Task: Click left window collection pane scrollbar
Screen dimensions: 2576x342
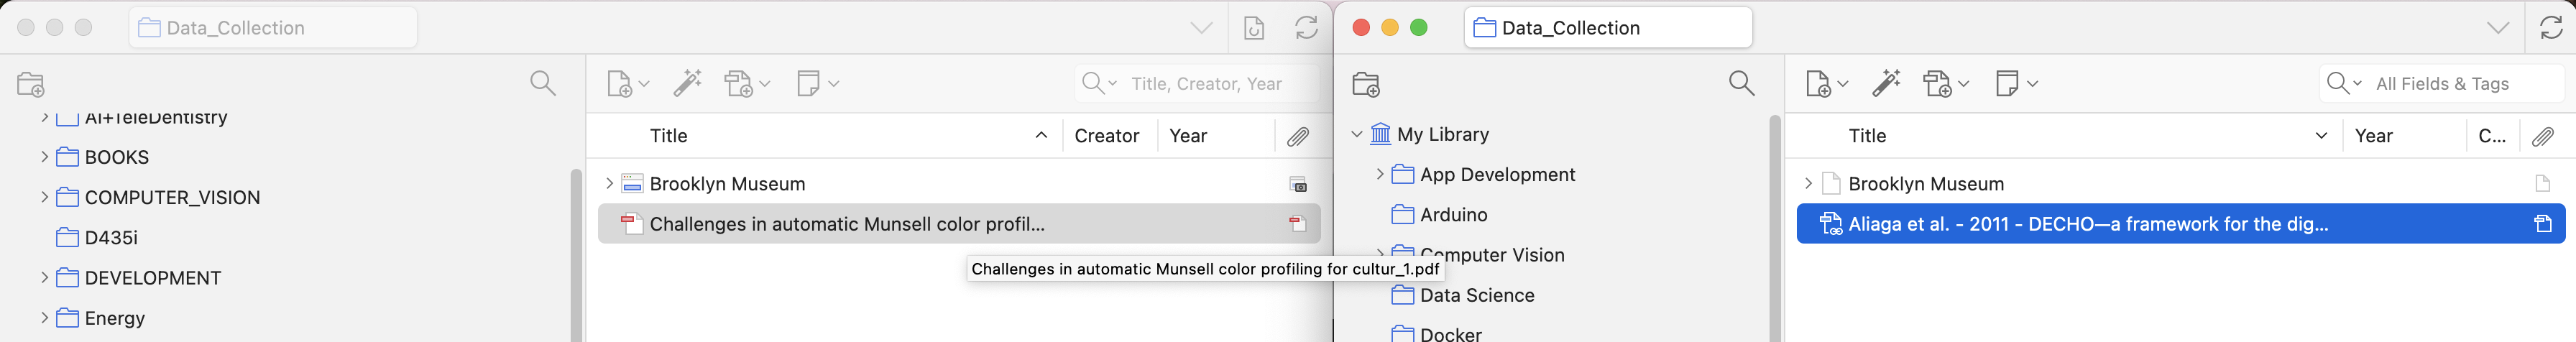Action: pos(576,255)
